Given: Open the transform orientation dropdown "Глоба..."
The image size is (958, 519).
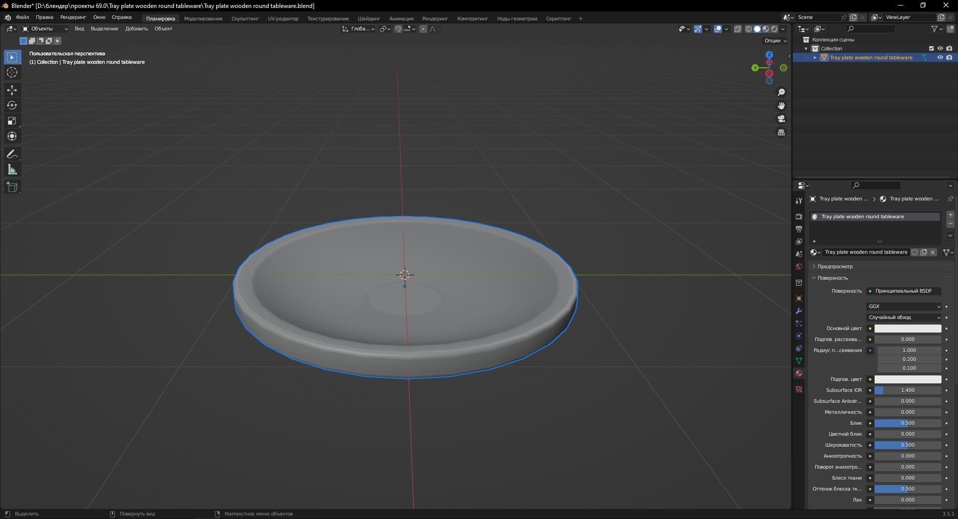Looking at the screenshot, I should click(x=358, y=29).
